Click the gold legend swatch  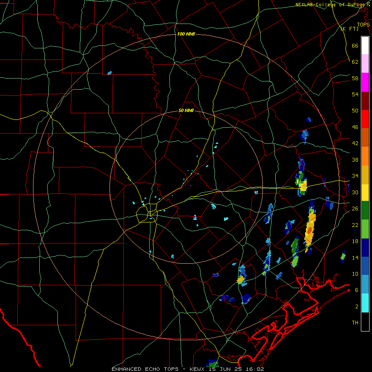point(365,175)
